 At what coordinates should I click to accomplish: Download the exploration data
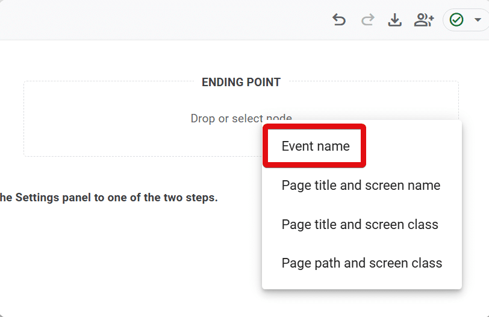click(395, 20)
